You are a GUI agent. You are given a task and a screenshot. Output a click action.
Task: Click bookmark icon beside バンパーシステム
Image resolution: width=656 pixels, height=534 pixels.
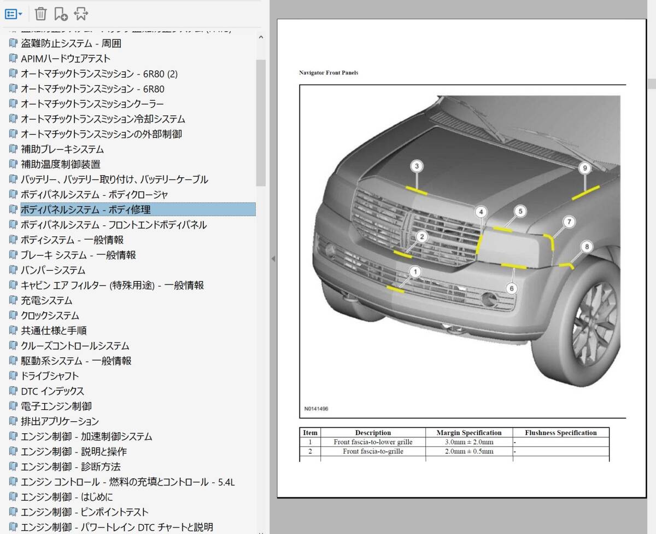click(x=13, y=270)
